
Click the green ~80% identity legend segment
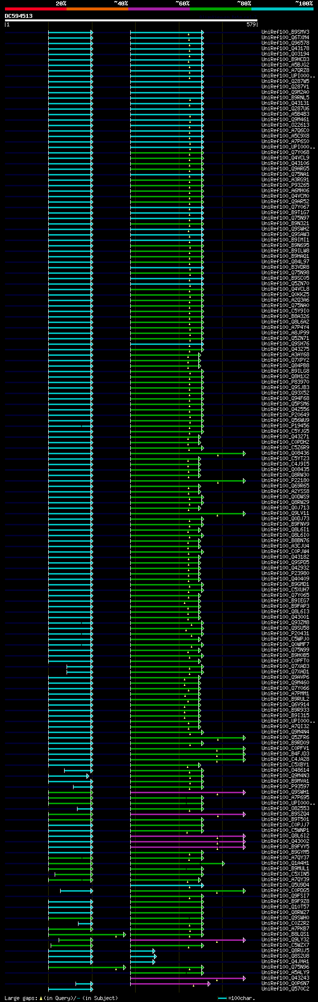click(221, 8)
